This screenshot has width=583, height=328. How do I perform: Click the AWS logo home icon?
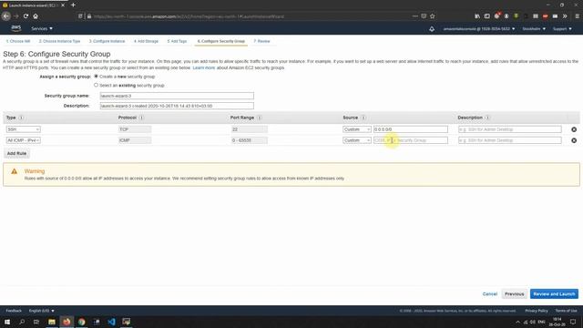click(x=16, y=28)
